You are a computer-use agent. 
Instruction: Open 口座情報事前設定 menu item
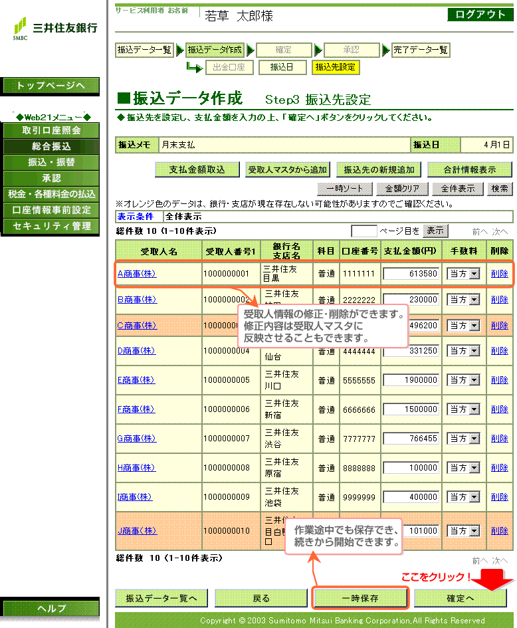point(51,210)
